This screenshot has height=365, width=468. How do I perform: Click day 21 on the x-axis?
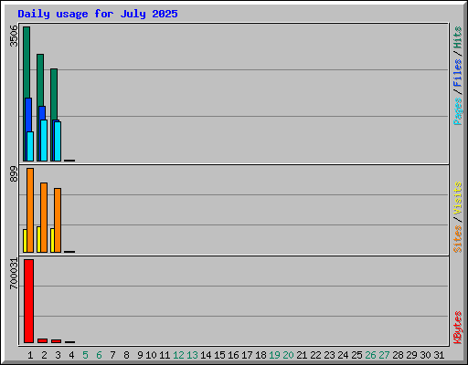[302, 355]
